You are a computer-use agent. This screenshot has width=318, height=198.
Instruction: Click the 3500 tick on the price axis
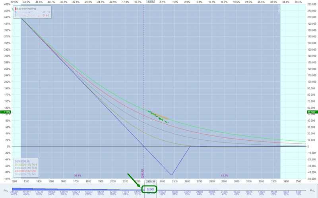pyautogui.click(x=299, y=181)
